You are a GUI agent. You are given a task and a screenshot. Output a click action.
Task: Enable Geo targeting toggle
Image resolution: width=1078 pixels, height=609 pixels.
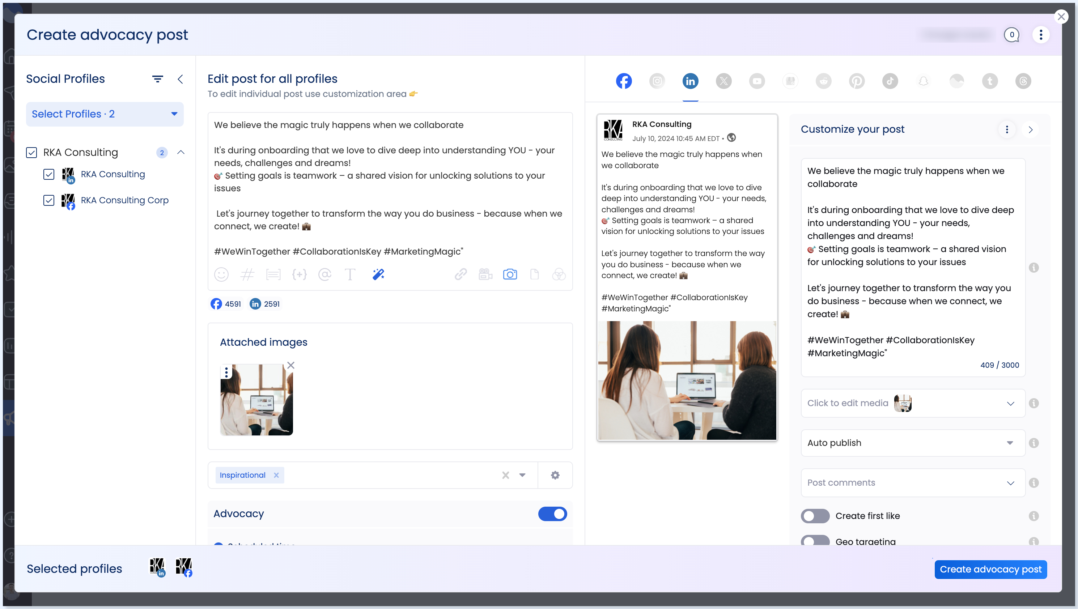815,541
